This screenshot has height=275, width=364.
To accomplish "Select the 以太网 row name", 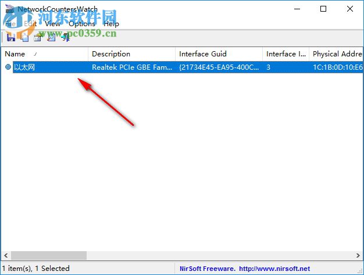I will point(24,67).
